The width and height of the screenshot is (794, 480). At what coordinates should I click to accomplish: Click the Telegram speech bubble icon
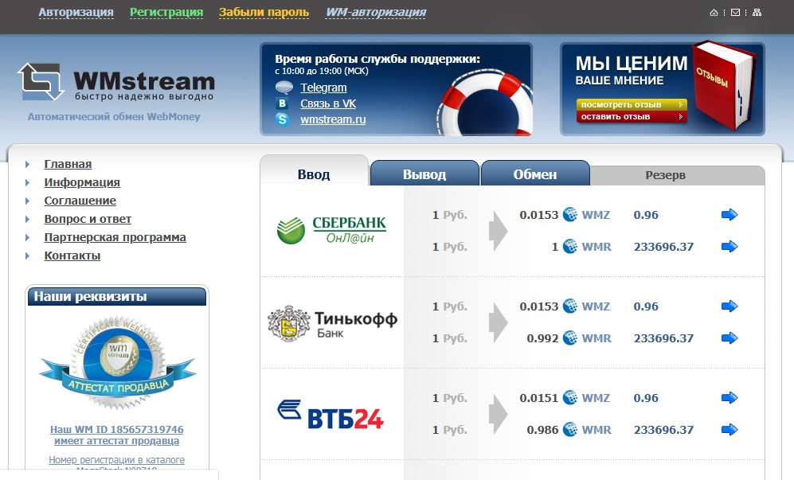pos(284,88)
